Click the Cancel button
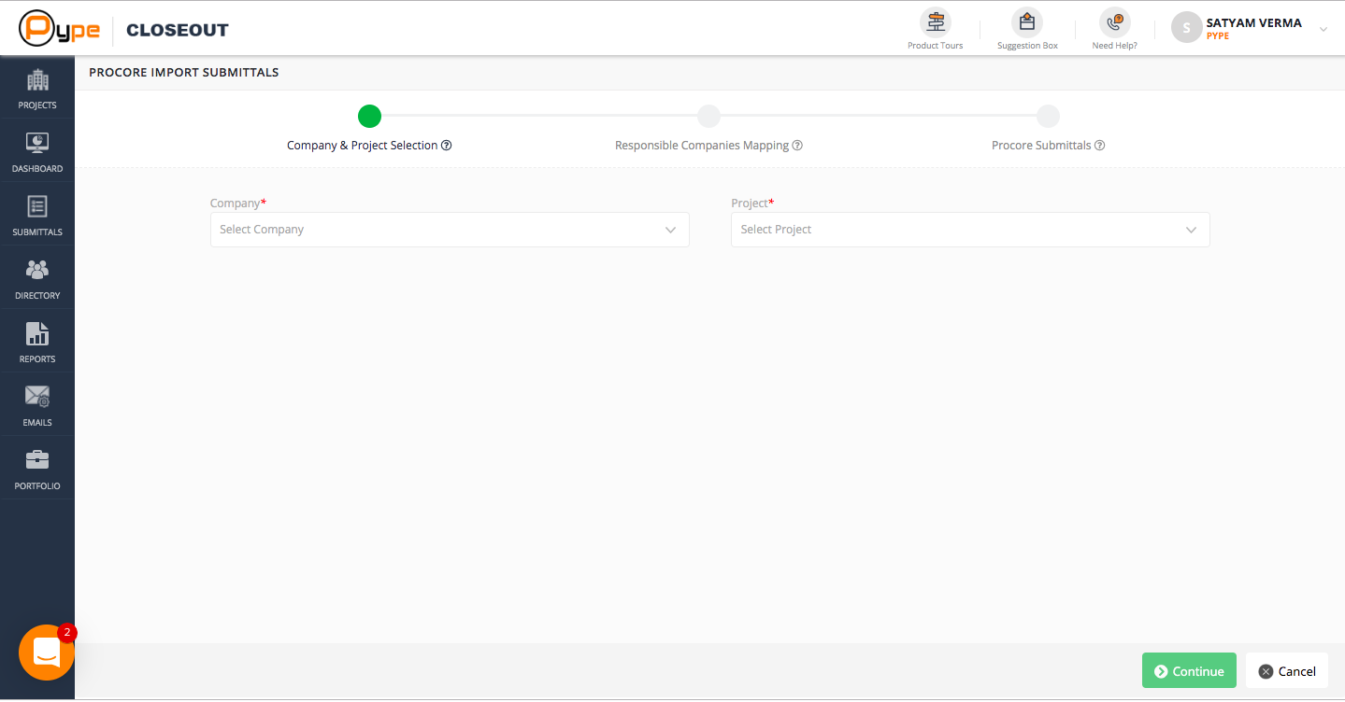This screenshot has width=1345, height=702. pos(1286,671)
